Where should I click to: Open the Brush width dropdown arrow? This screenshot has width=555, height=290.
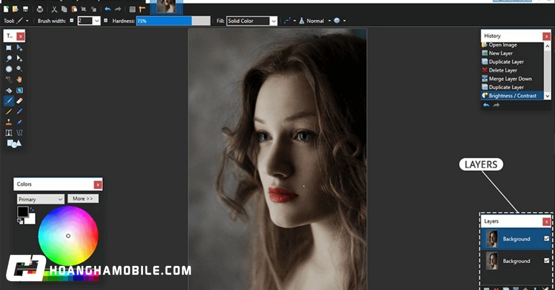pos(97,21)
